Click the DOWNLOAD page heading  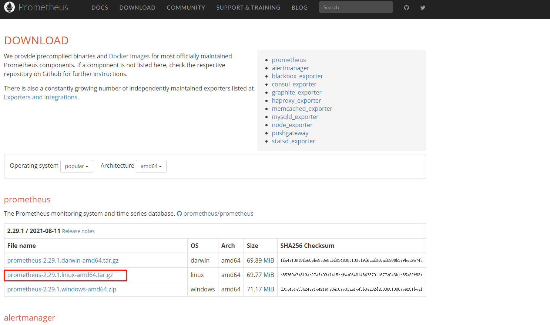pos(36,40)
